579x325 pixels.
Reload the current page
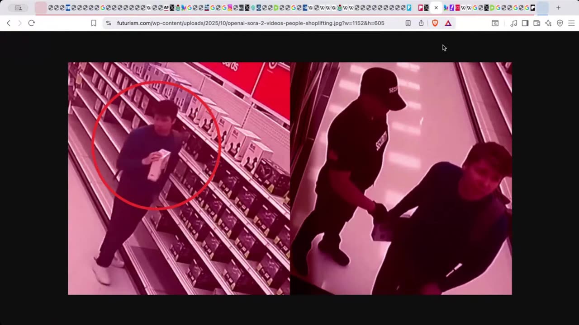[x=31, y=23]
